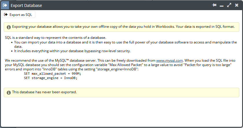Click the bullet about bypassing row-level security
The width and height of the screenshot is (243, 128).
tap(72, 51)
